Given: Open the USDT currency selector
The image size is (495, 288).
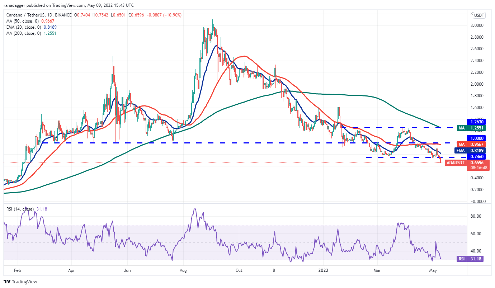Looking at the screenshot, I should point(478,15).
